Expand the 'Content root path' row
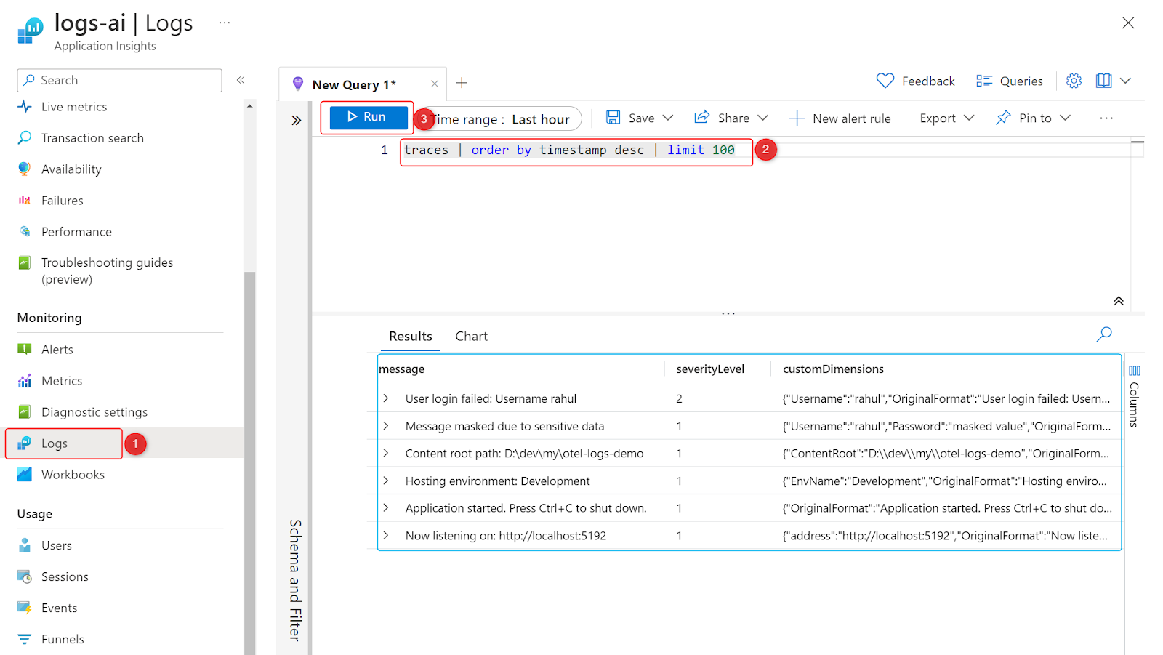This screenshot has width=1163, height=655. click(x=386, y=453)
